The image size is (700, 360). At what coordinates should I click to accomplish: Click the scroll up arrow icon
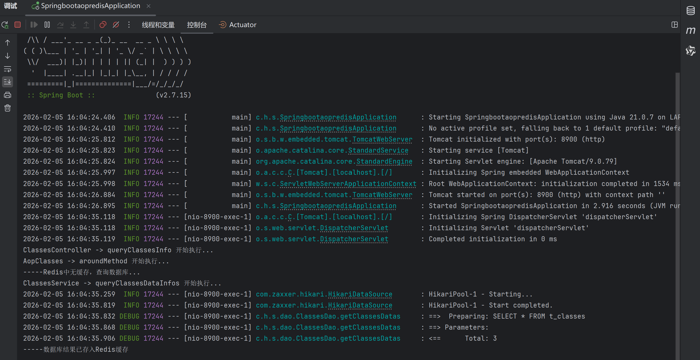8,43
